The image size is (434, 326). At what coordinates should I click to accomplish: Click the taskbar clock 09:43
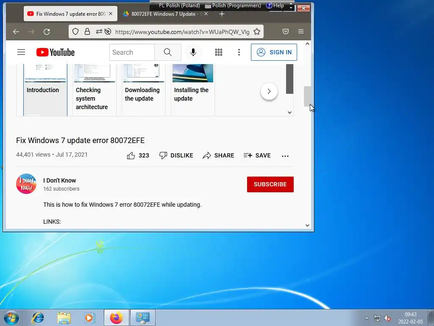point(410,315)
